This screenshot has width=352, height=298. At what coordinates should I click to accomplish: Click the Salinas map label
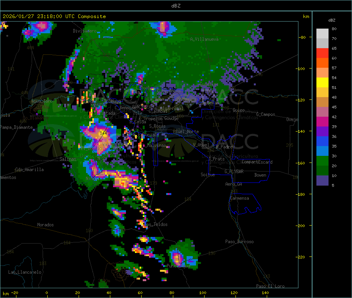tap(68, 159)
